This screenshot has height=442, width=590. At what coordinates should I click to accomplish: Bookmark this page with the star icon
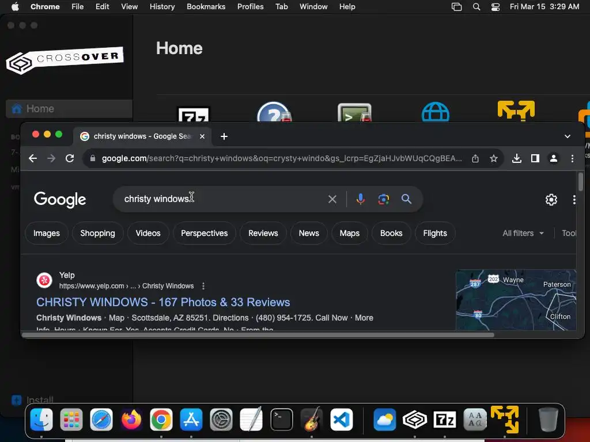[x=494, y=158]
